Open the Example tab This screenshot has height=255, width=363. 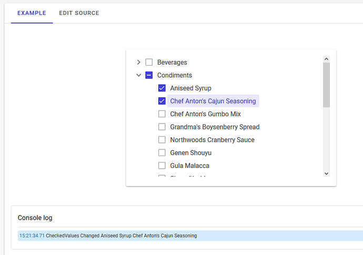coord(32,13)
